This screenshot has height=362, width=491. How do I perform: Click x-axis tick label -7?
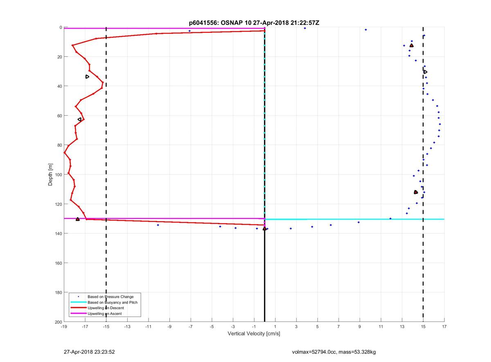click(x=191, y=326)
